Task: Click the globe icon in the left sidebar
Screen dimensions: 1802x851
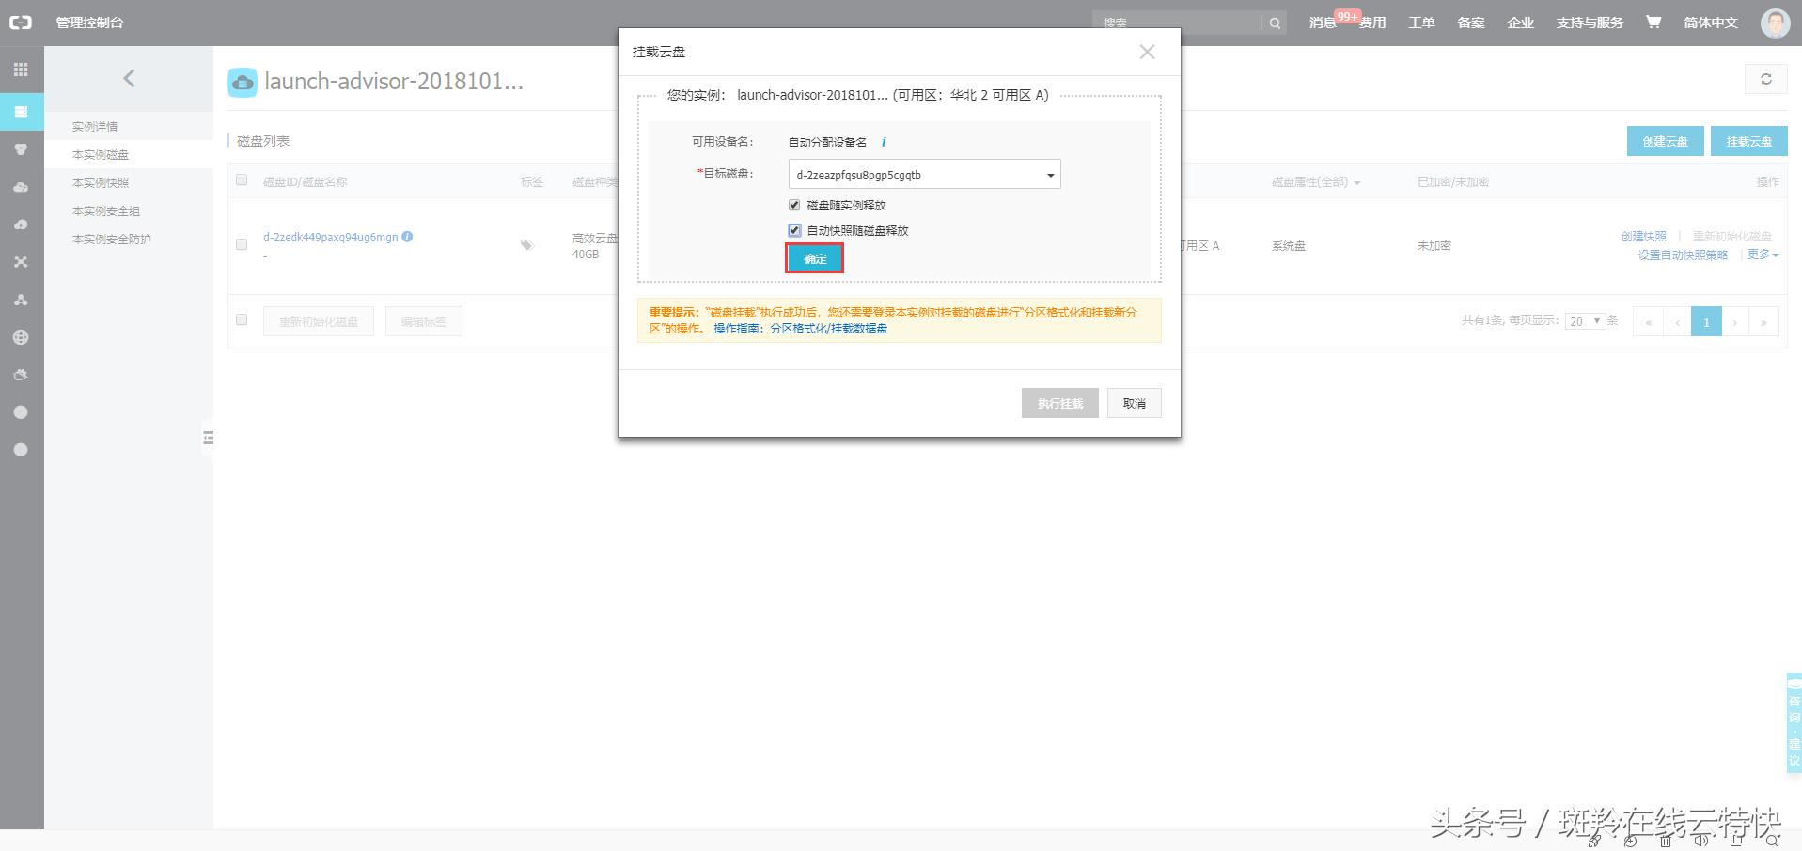Action: click(20, 337)
